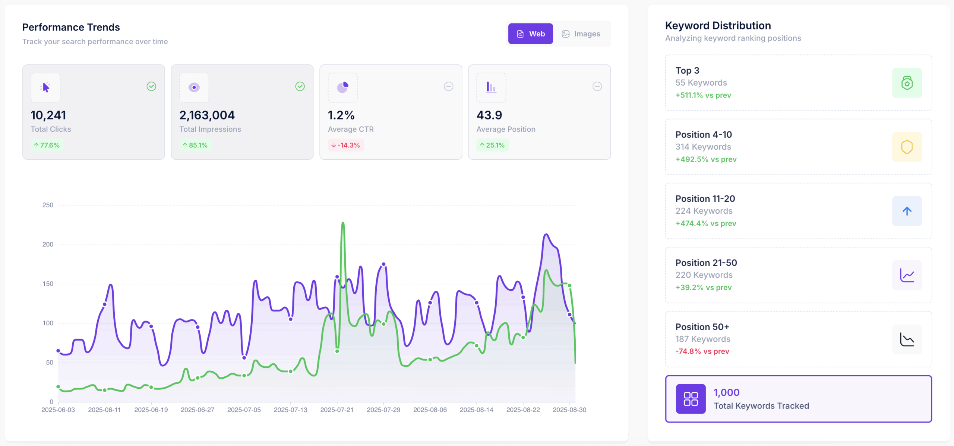Click the cursor icon on Total Clicks card
Screen dimensions: 954x446
coord(45,87)
